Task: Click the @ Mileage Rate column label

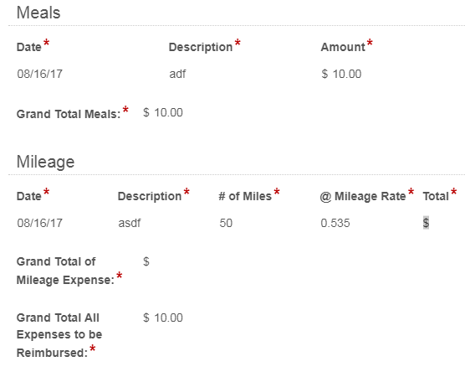Action: tap(363, 196)
